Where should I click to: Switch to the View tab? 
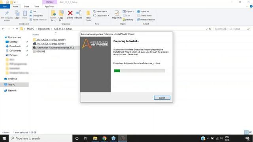point(37,6)
